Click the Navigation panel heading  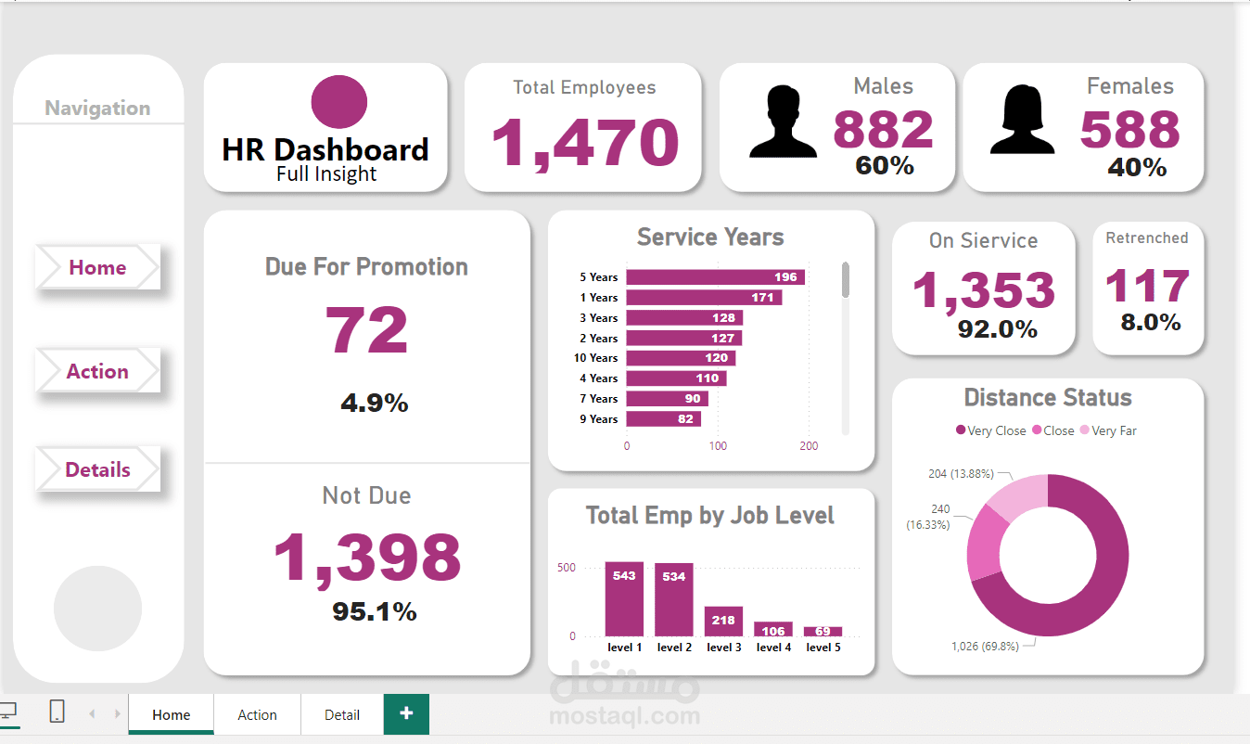point(97,109)
